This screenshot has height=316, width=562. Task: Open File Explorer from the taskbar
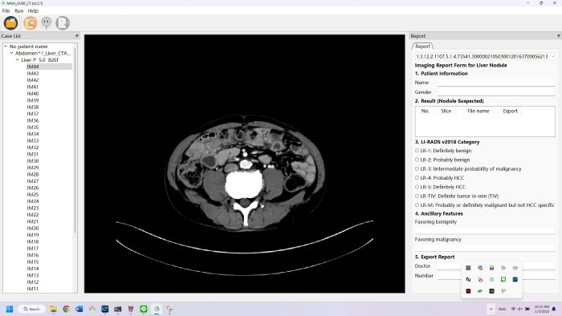click(x=53, y=309)
